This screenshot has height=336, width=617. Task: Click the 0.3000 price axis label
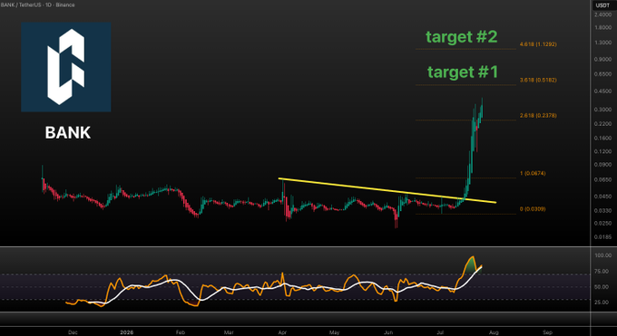point(602,110)
